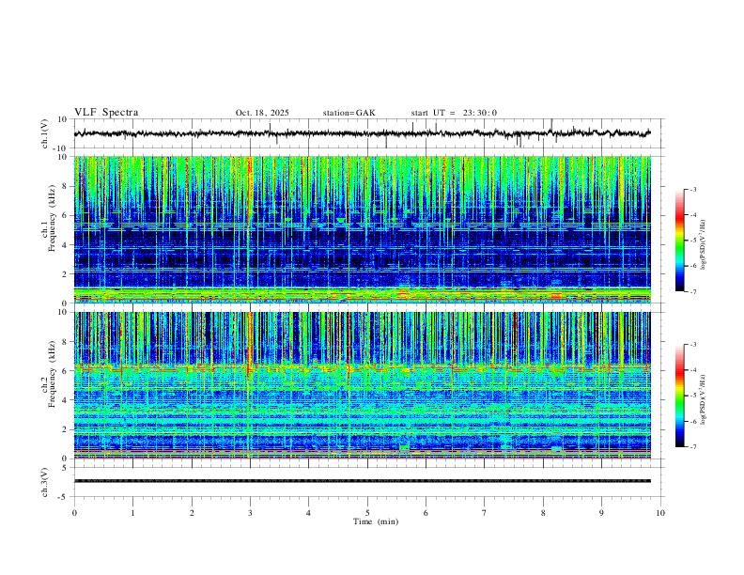Click the "-5" tick on ch.3(V) axis
Viewport: 744px width, 575px height.
click(64, 497)
